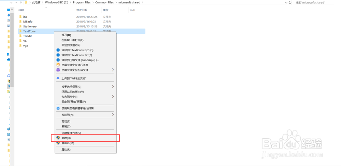Upload via 上传到 "WPS云文档"
Screen dimensions: 341x166
[85, 78]
